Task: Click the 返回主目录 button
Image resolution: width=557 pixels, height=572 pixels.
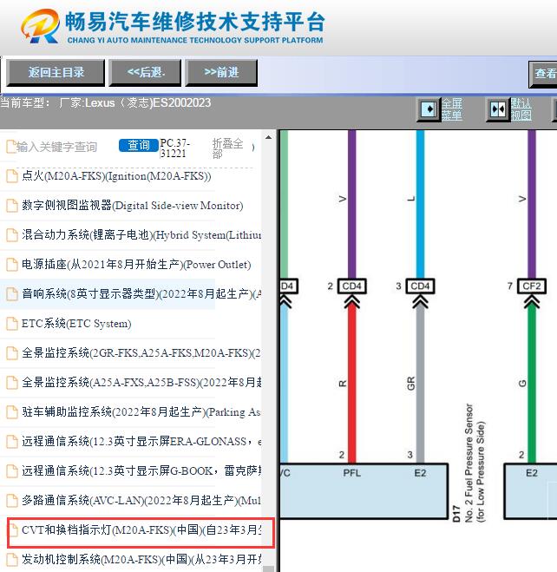Action: point(56,73)
